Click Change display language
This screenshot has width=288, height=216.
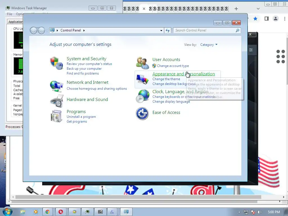coord(171,102)
